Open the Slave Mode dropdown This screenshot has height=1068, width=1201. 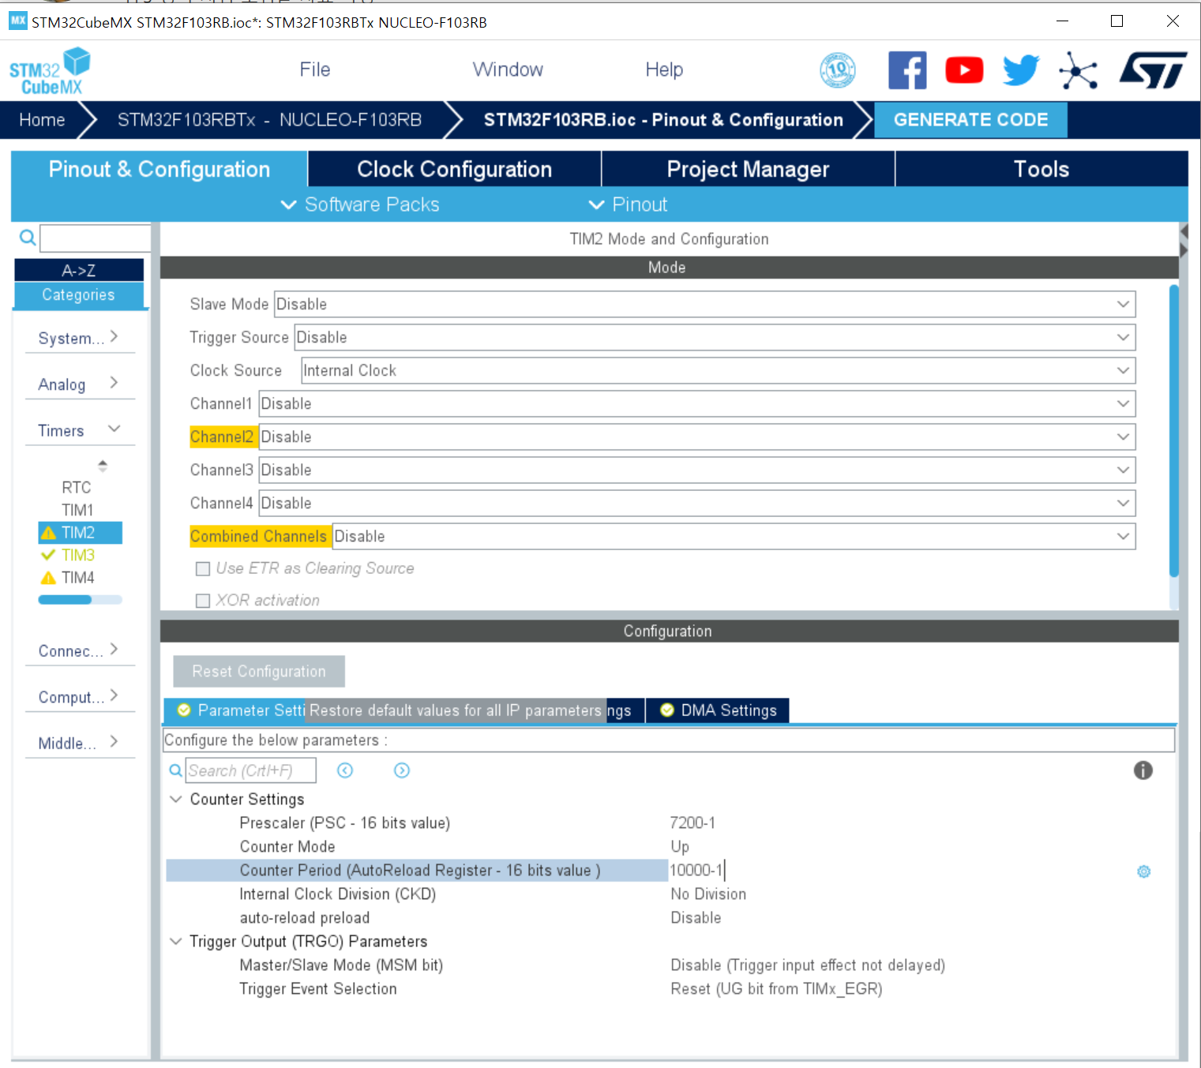click(x=704, y=305)
